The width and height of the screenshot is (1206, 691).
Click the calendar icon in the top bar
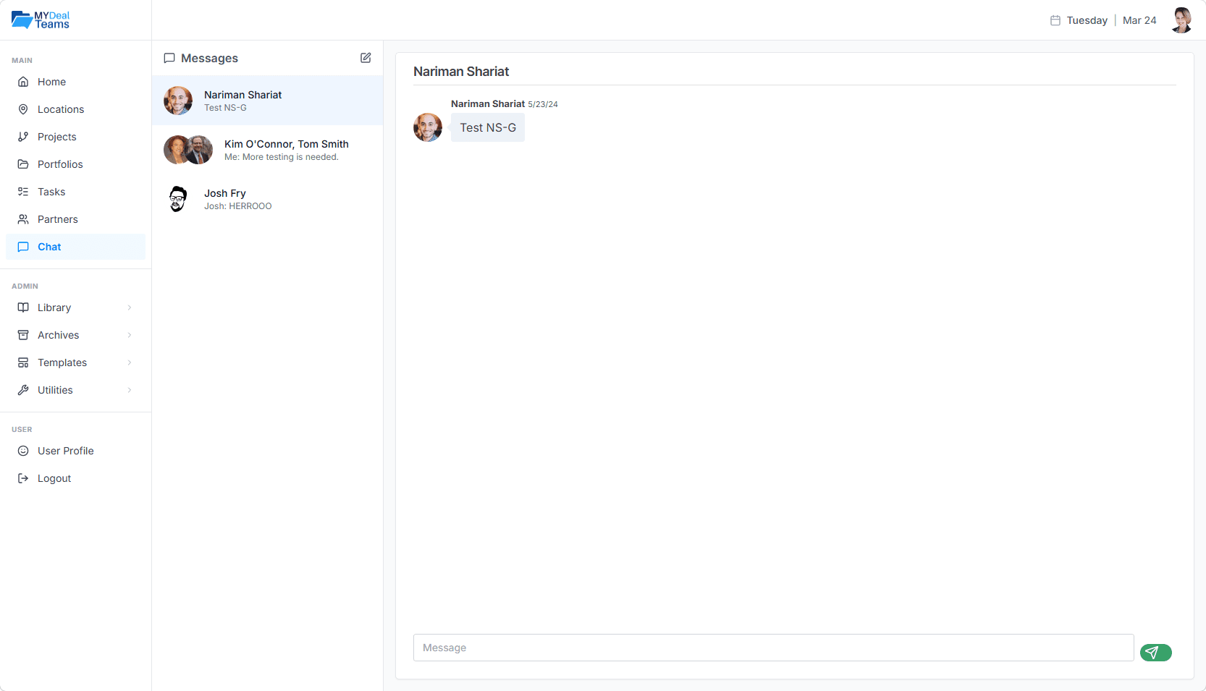coord(1055,20)
